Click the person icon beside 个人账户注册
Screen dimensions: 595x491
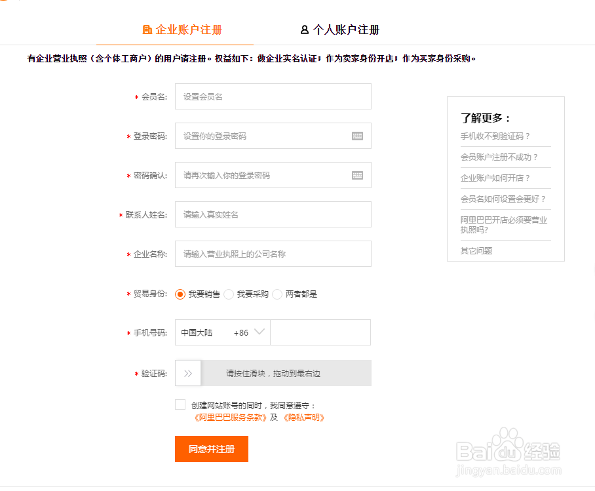tap(303, 29)
